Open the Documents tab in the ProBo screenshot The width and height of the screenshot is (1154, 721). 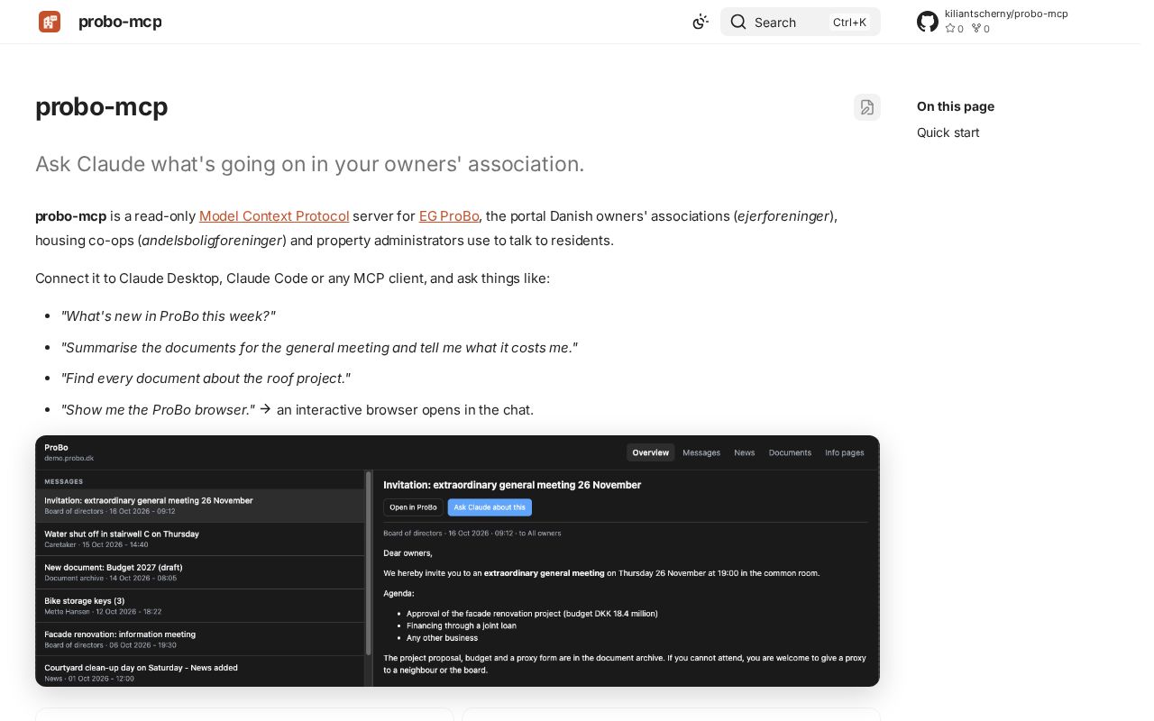click(x=790, y=452)
